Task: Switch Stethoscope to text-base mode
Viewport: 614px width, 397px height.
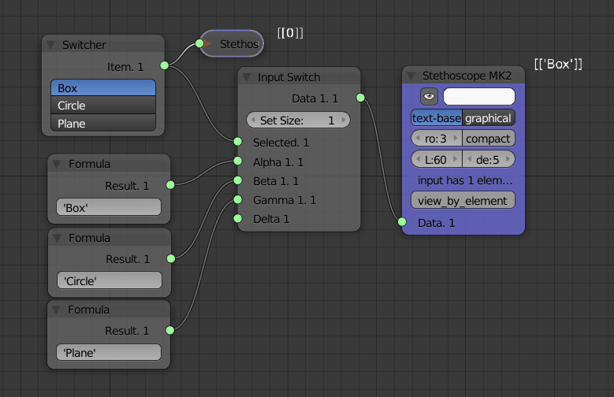Action: coord(437,118)
